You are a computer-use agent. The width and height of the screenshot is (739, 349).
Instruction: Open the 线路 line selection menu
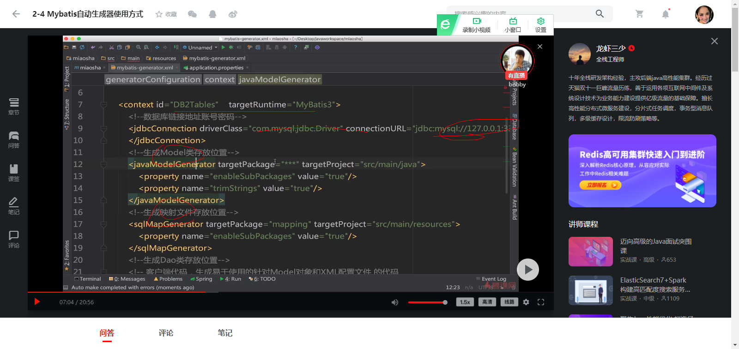(509, 302)
